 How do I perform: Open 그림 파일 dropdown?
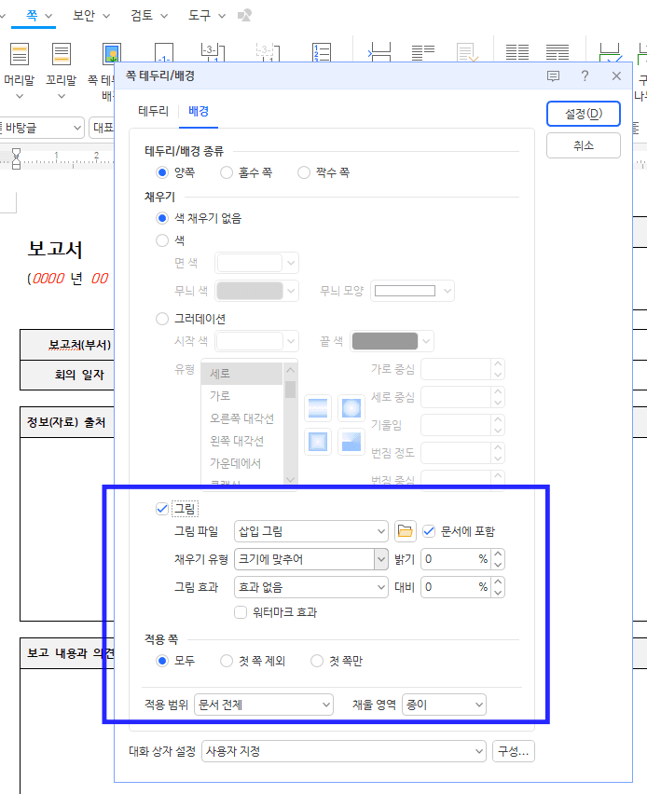pos(311,531)
